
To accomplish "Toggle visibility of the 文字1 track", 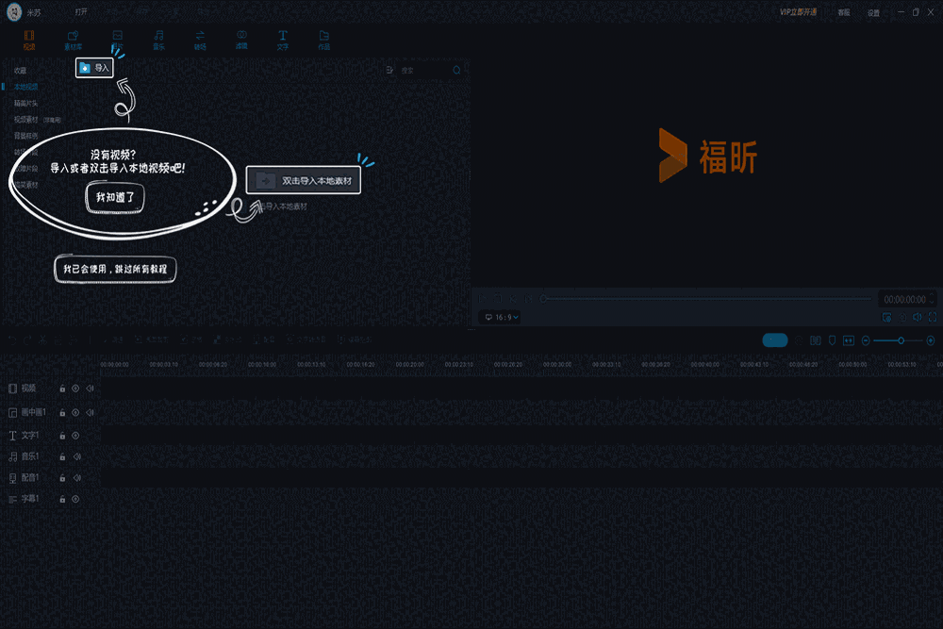I will click(x=75, y=436).
